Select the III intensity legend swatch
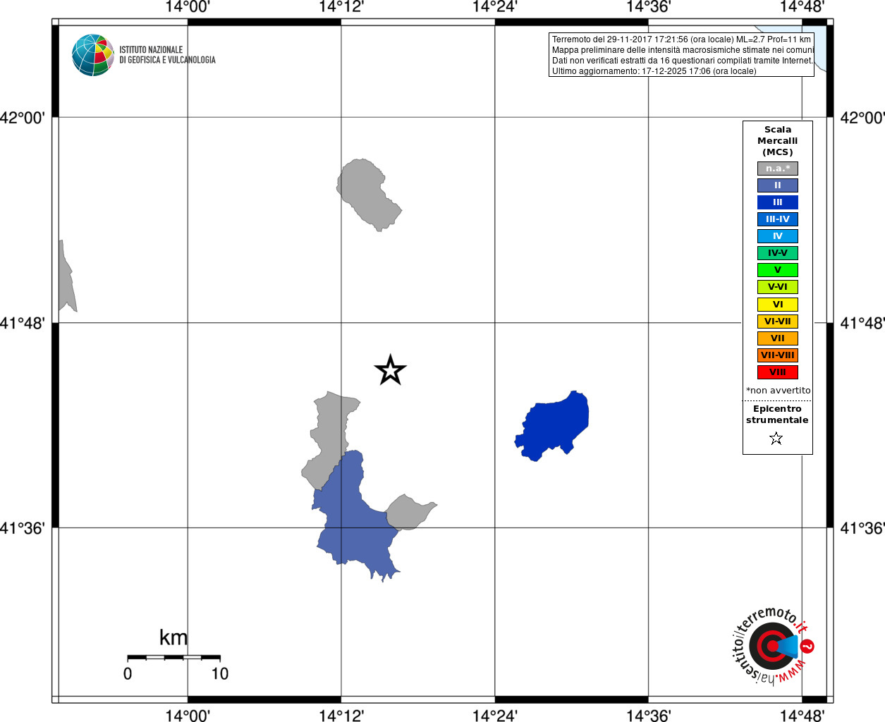Image resolution: width=885 pixels, height=722 pixels. coord(778,202)
